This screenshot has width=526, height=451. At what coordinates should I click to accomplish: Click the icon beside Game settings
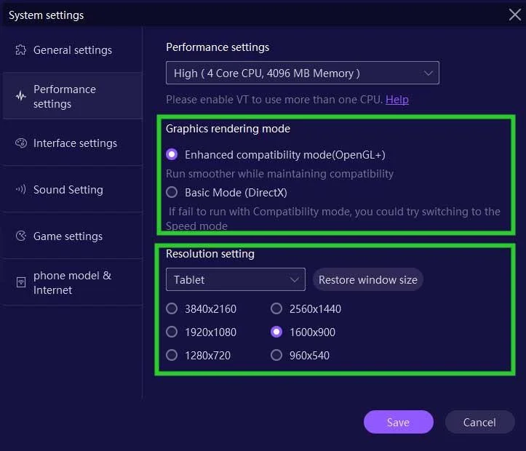click(20, 236)
